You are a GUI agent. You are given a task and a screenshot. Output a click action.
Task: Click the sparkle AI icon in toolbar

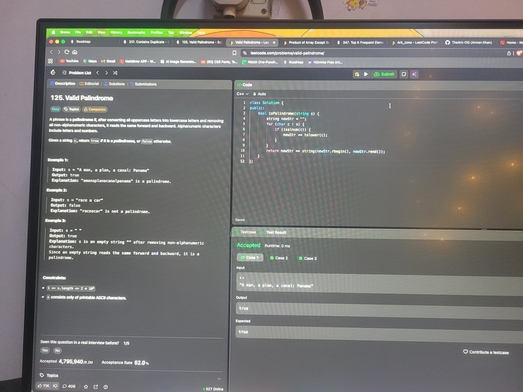(x=414, y=74)
